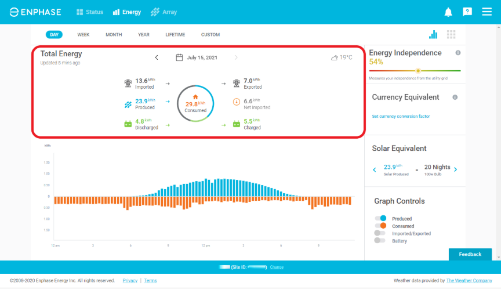Show previous Solar Equivalent comparison
This screenshot has height=289, width=501.
(x=375, y=170)
